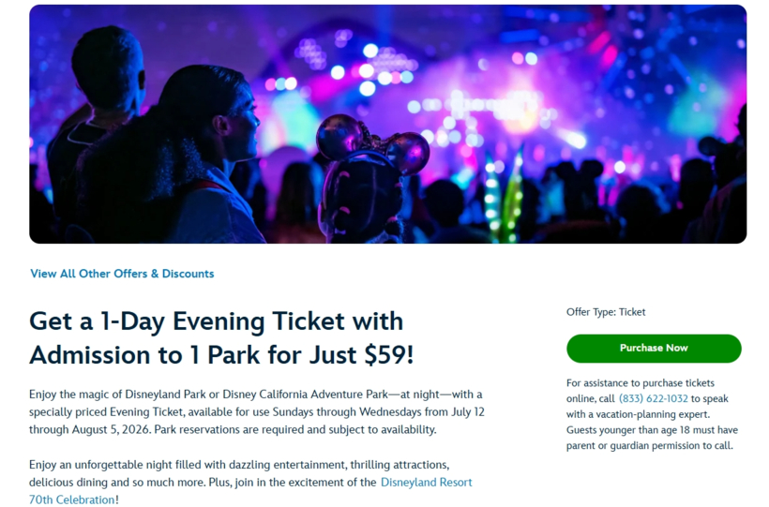Screen dimensions: 769x507
Task: Open View All Other Offers & Discounts link
Action: pyautogui.click(x=122, y=274)
